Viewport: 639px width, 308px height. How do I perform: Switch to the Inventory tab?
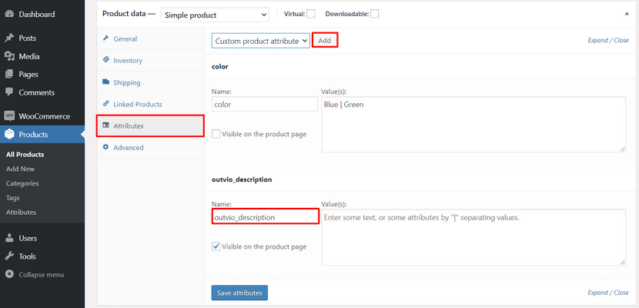127,60
